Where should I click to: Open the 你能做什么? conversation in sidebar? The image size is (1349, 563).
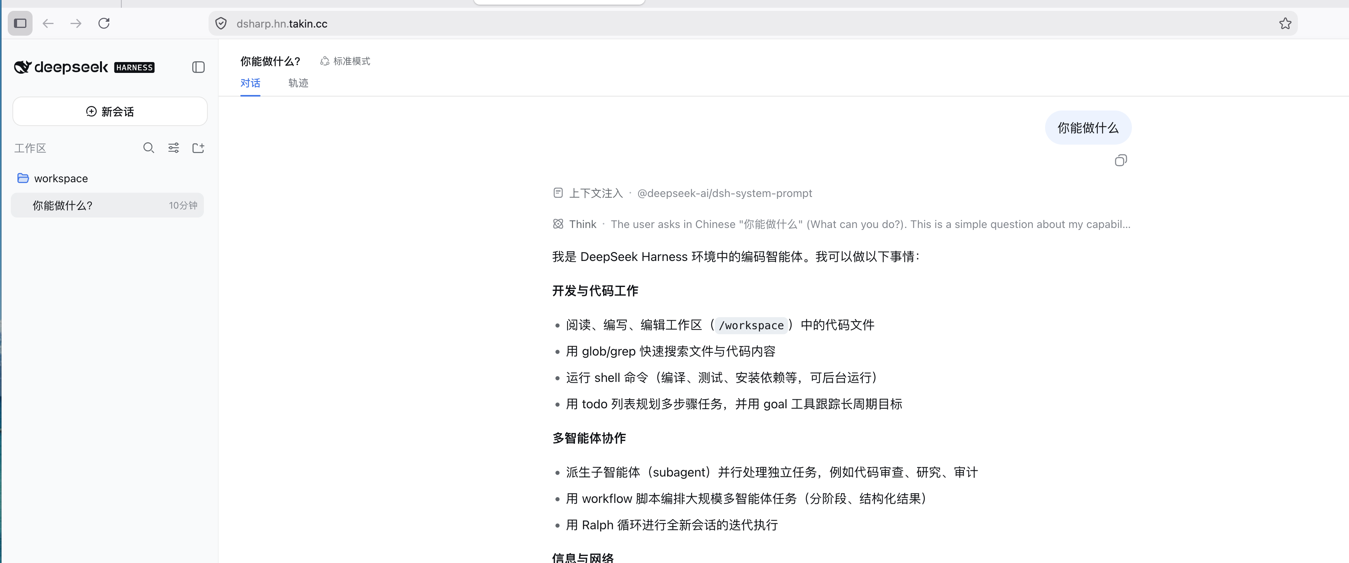coord(107,205)
